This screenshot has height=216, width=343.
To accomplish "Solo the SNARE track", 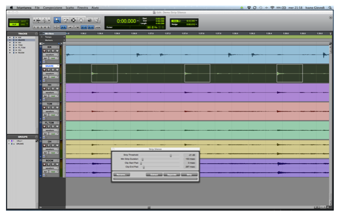I will click(x=53, y=70).
